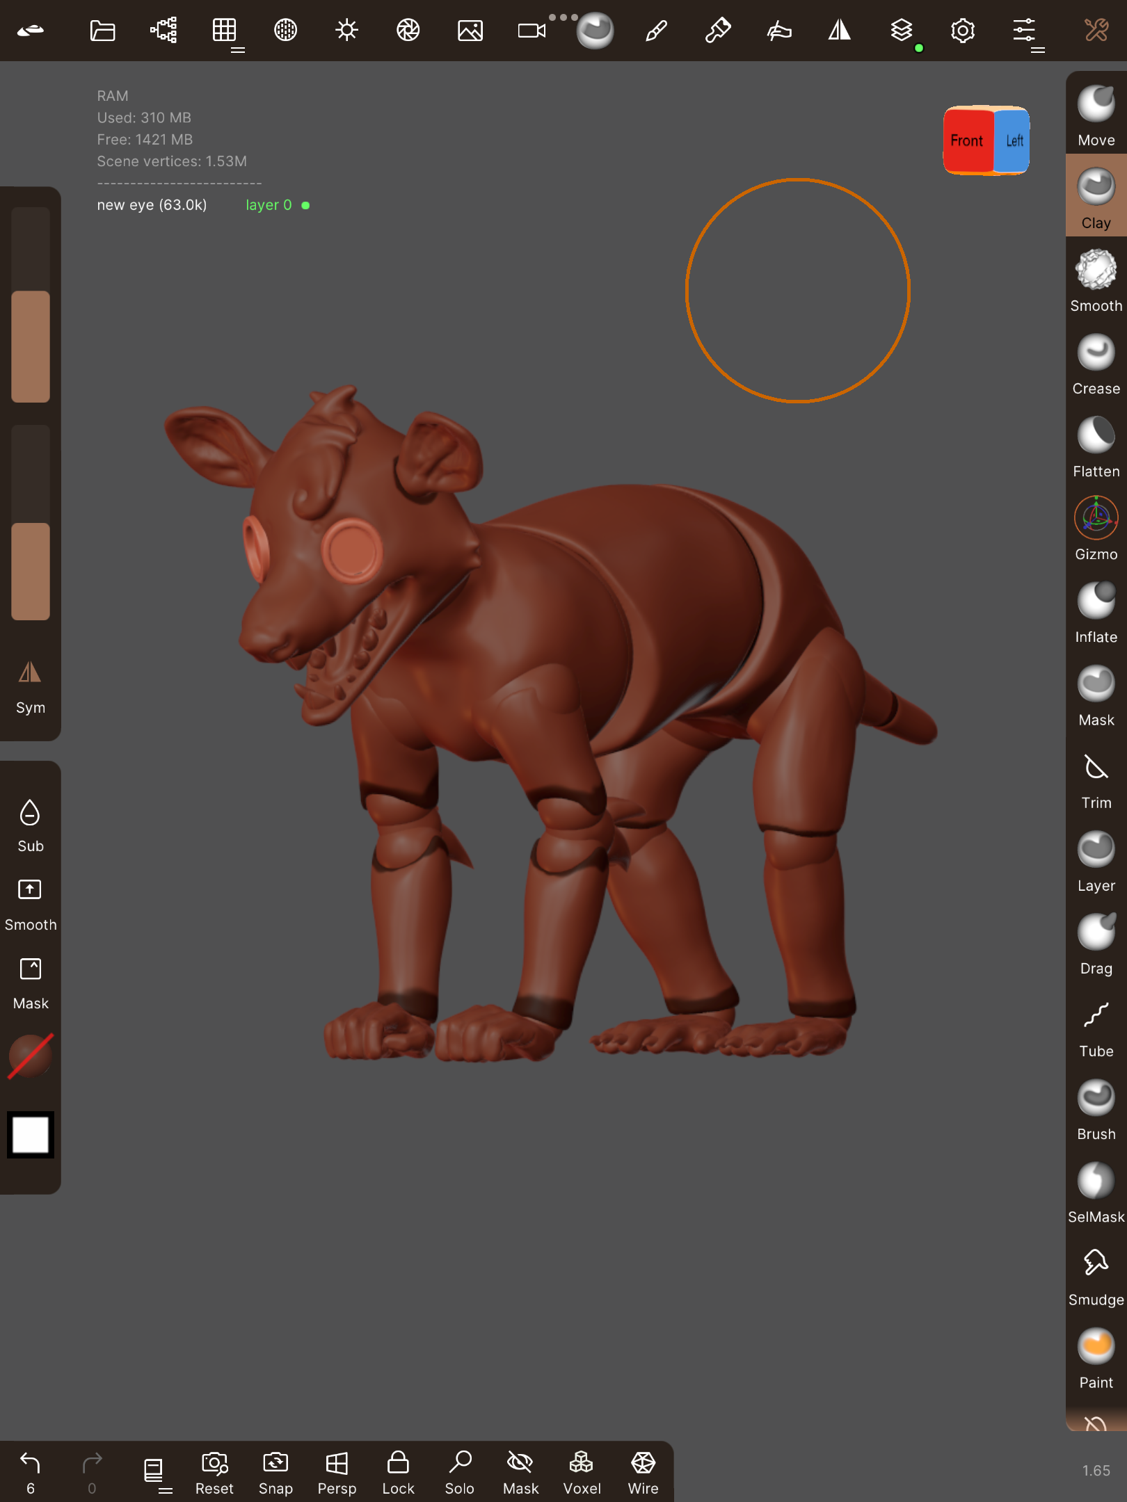Open the white alpha square swatch
The image size is (1127, 1502).
(31, 1135)
